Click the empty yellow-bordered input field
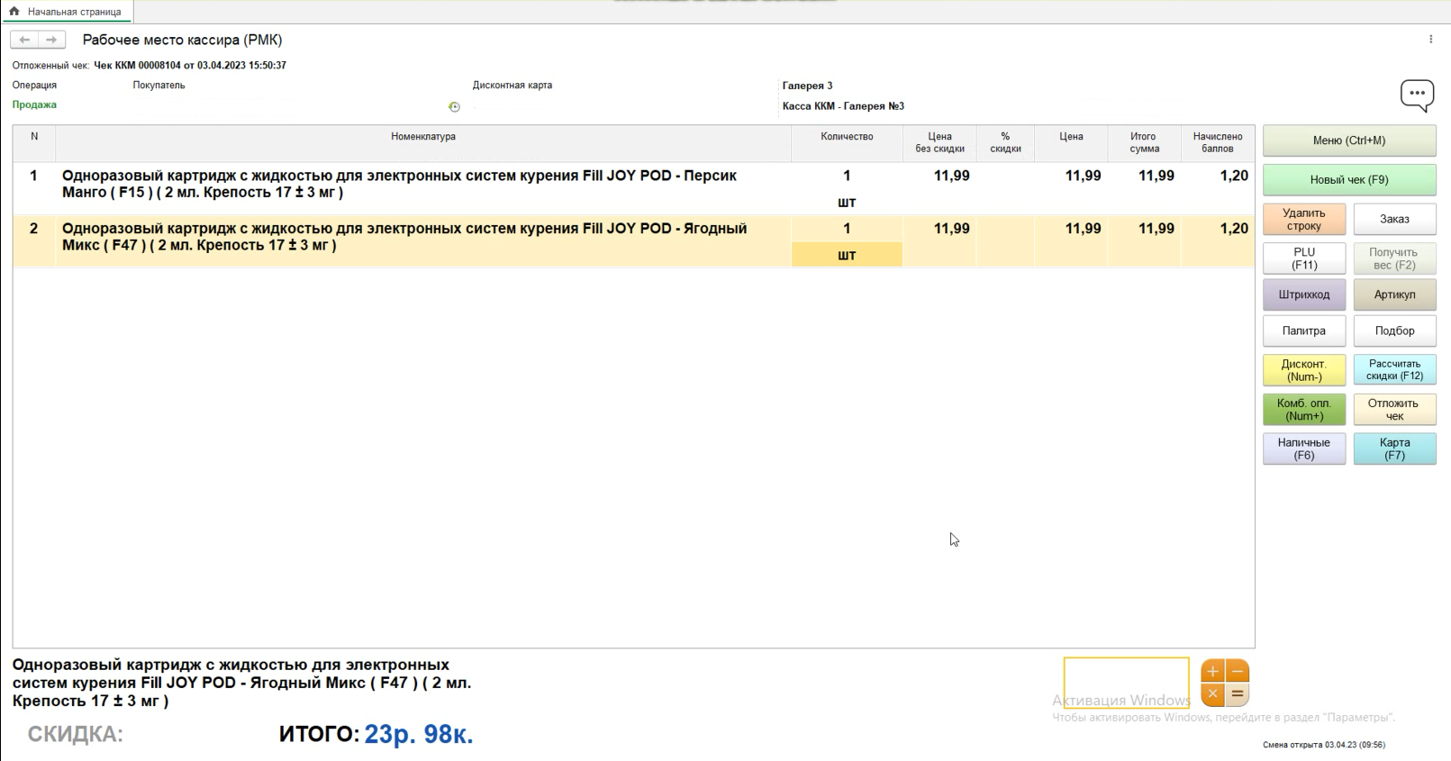The image size is (1451, 761). (1126, 683)
